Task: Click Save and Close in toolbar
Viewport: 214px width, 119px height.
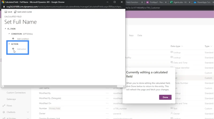Action: pyautogui.click(x=23, y=12)
